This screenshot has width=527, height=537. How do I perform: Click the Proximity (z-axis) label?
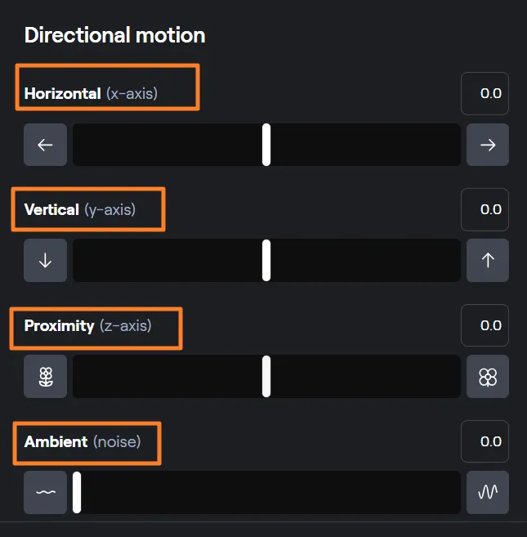[x=87, y=325]
